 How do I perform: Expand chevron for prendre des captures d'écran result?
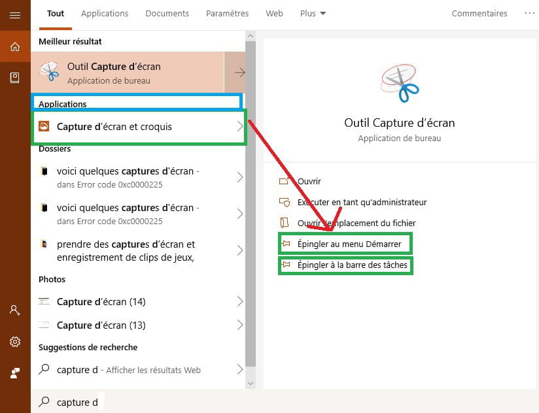(x=240, y=250)
